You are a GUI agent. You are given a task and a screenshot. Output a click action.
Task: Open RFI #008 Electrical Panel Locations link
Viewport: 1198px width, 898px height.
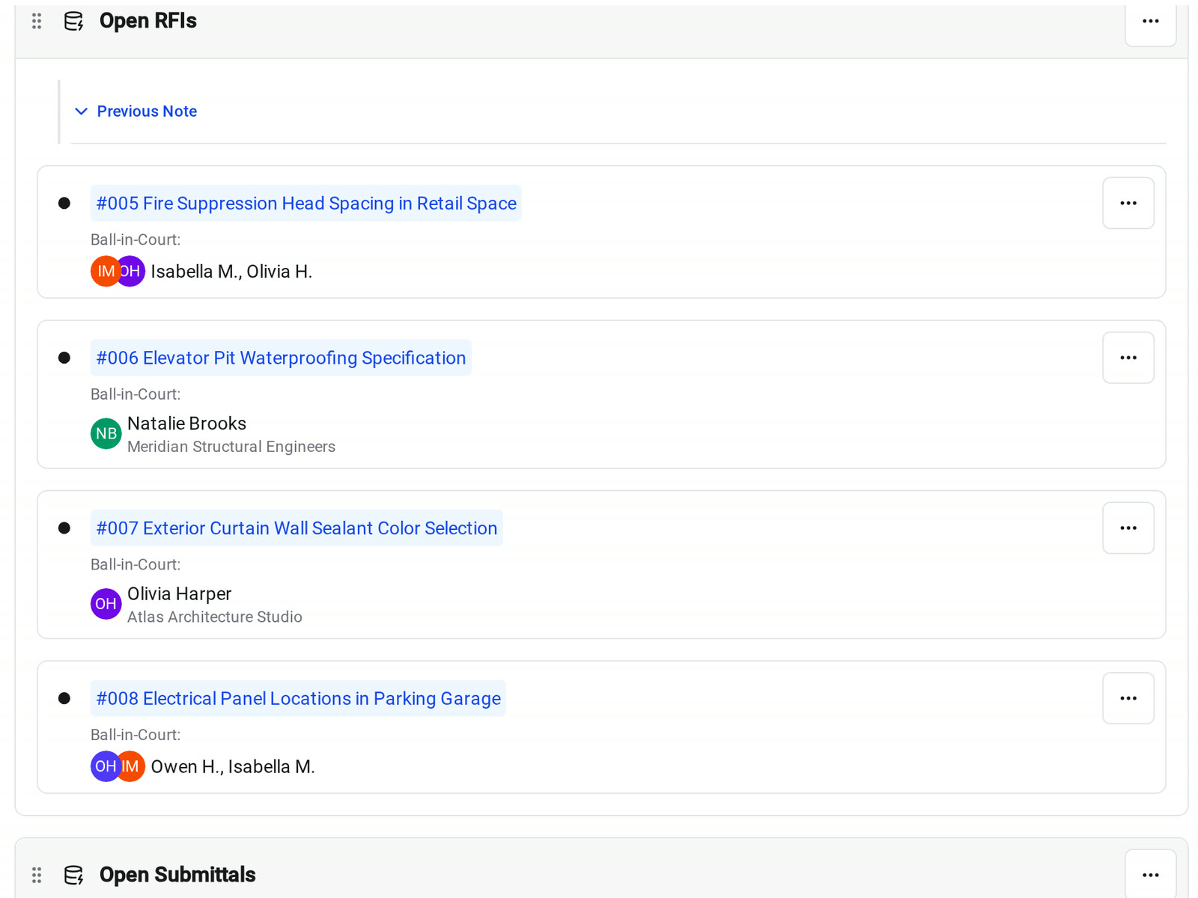click(299, 699)
